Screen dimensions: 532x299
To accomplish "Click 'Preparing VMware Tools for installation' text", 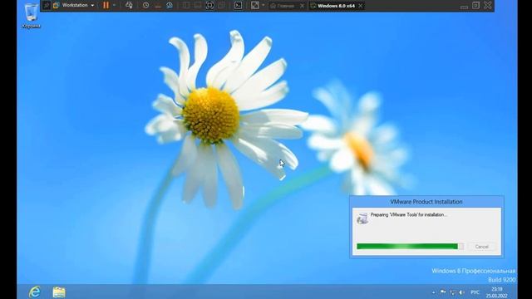I will click(408, 214).
